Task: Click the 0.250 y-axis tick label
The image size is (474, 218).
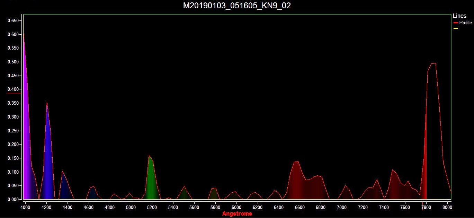Action: 13,131
